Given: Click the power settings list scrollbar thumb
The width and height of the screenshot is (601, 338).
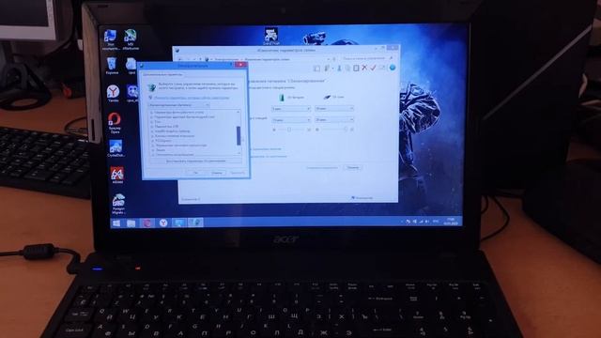Looking at the screenshot, I should pos(239,135).
